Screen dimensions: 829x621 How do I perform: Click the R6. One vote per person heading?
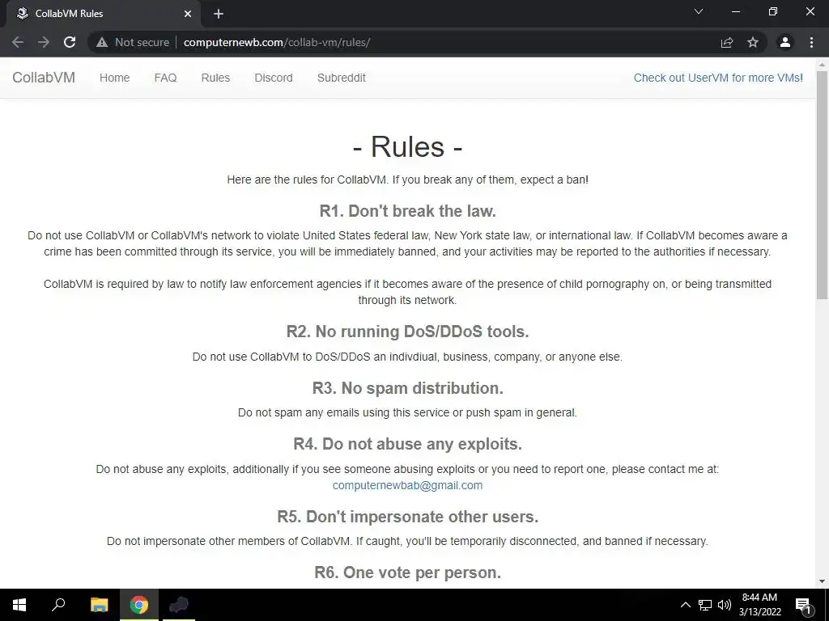pos(408,572)
